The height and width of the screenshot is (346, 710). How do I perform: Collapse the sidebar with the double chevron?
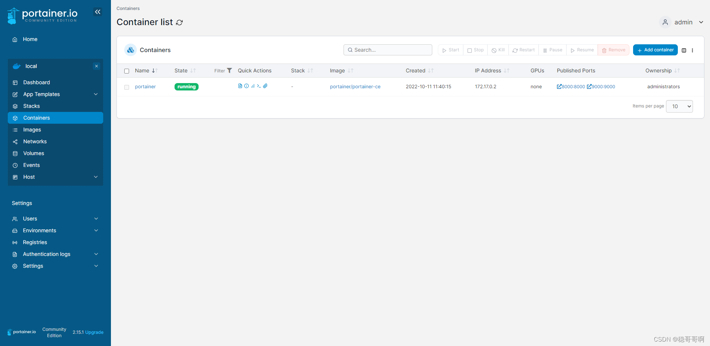98,12
